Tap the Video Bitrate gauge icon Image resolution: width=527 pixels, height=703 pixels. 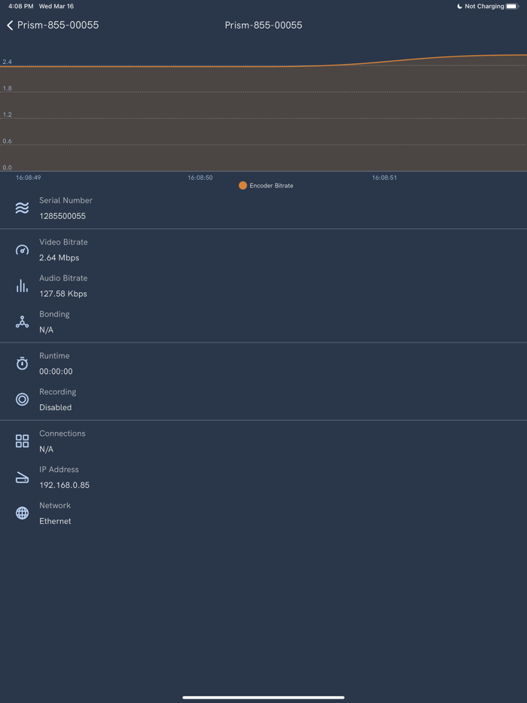[22, 250]
